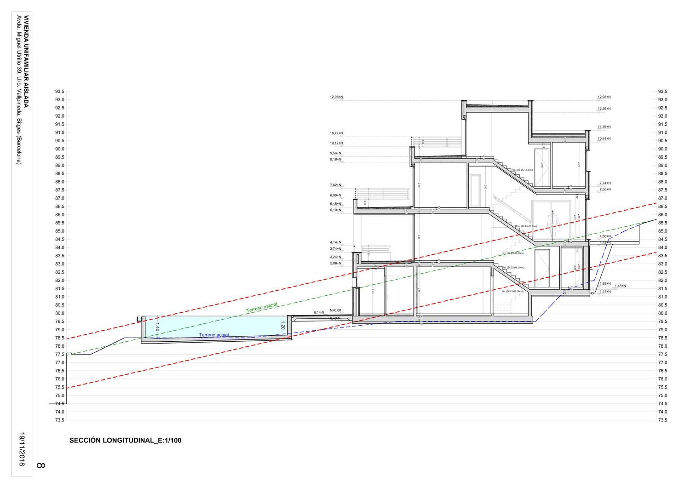Click the green 'Terreno natural' label
The image size is (690, 488).
point(262,308)
